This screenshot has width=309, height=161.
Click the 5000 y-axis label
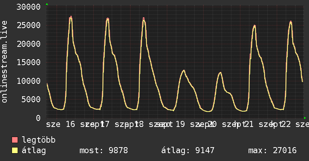31,99
